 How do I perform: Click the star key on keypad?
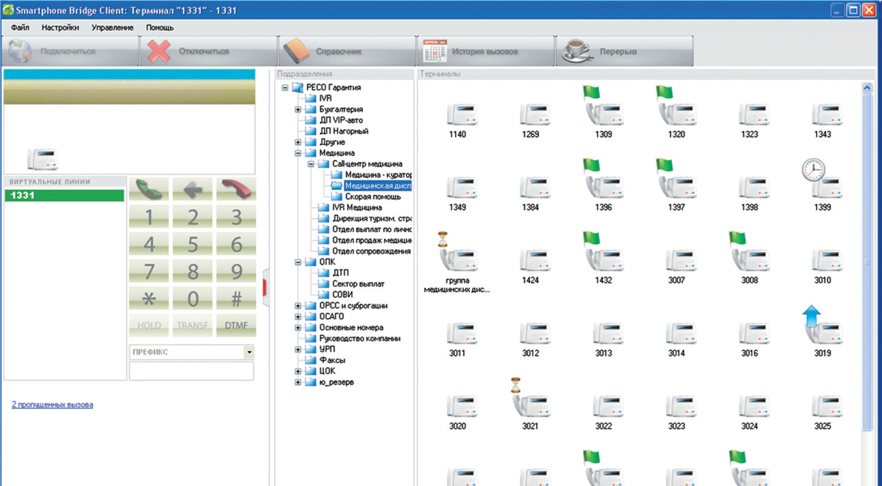(149, 298)
